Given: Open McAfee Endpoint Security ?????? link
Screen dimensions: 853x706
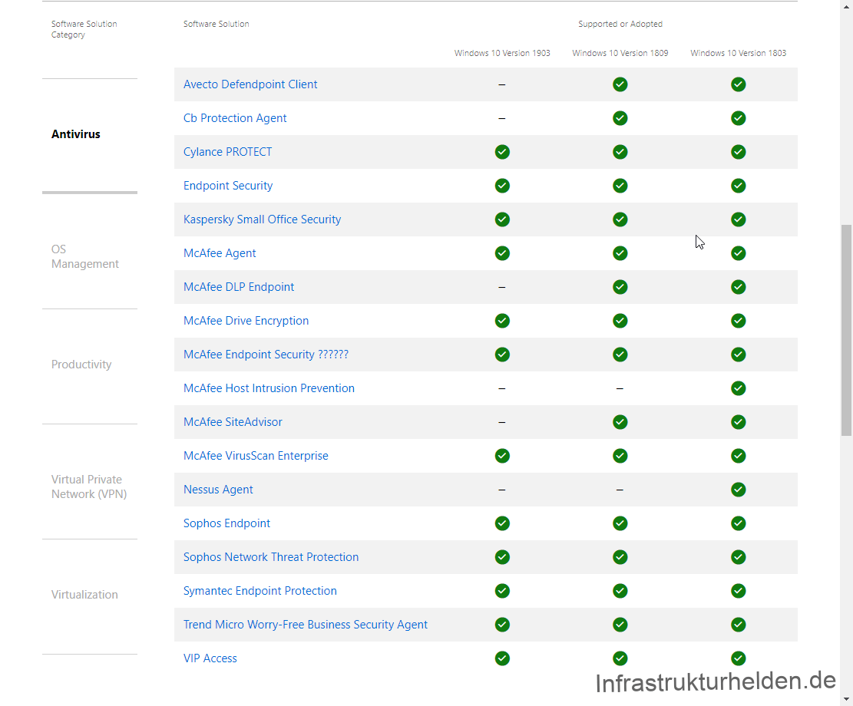Looking at the screenshot, I should click(x=266, y=354).
